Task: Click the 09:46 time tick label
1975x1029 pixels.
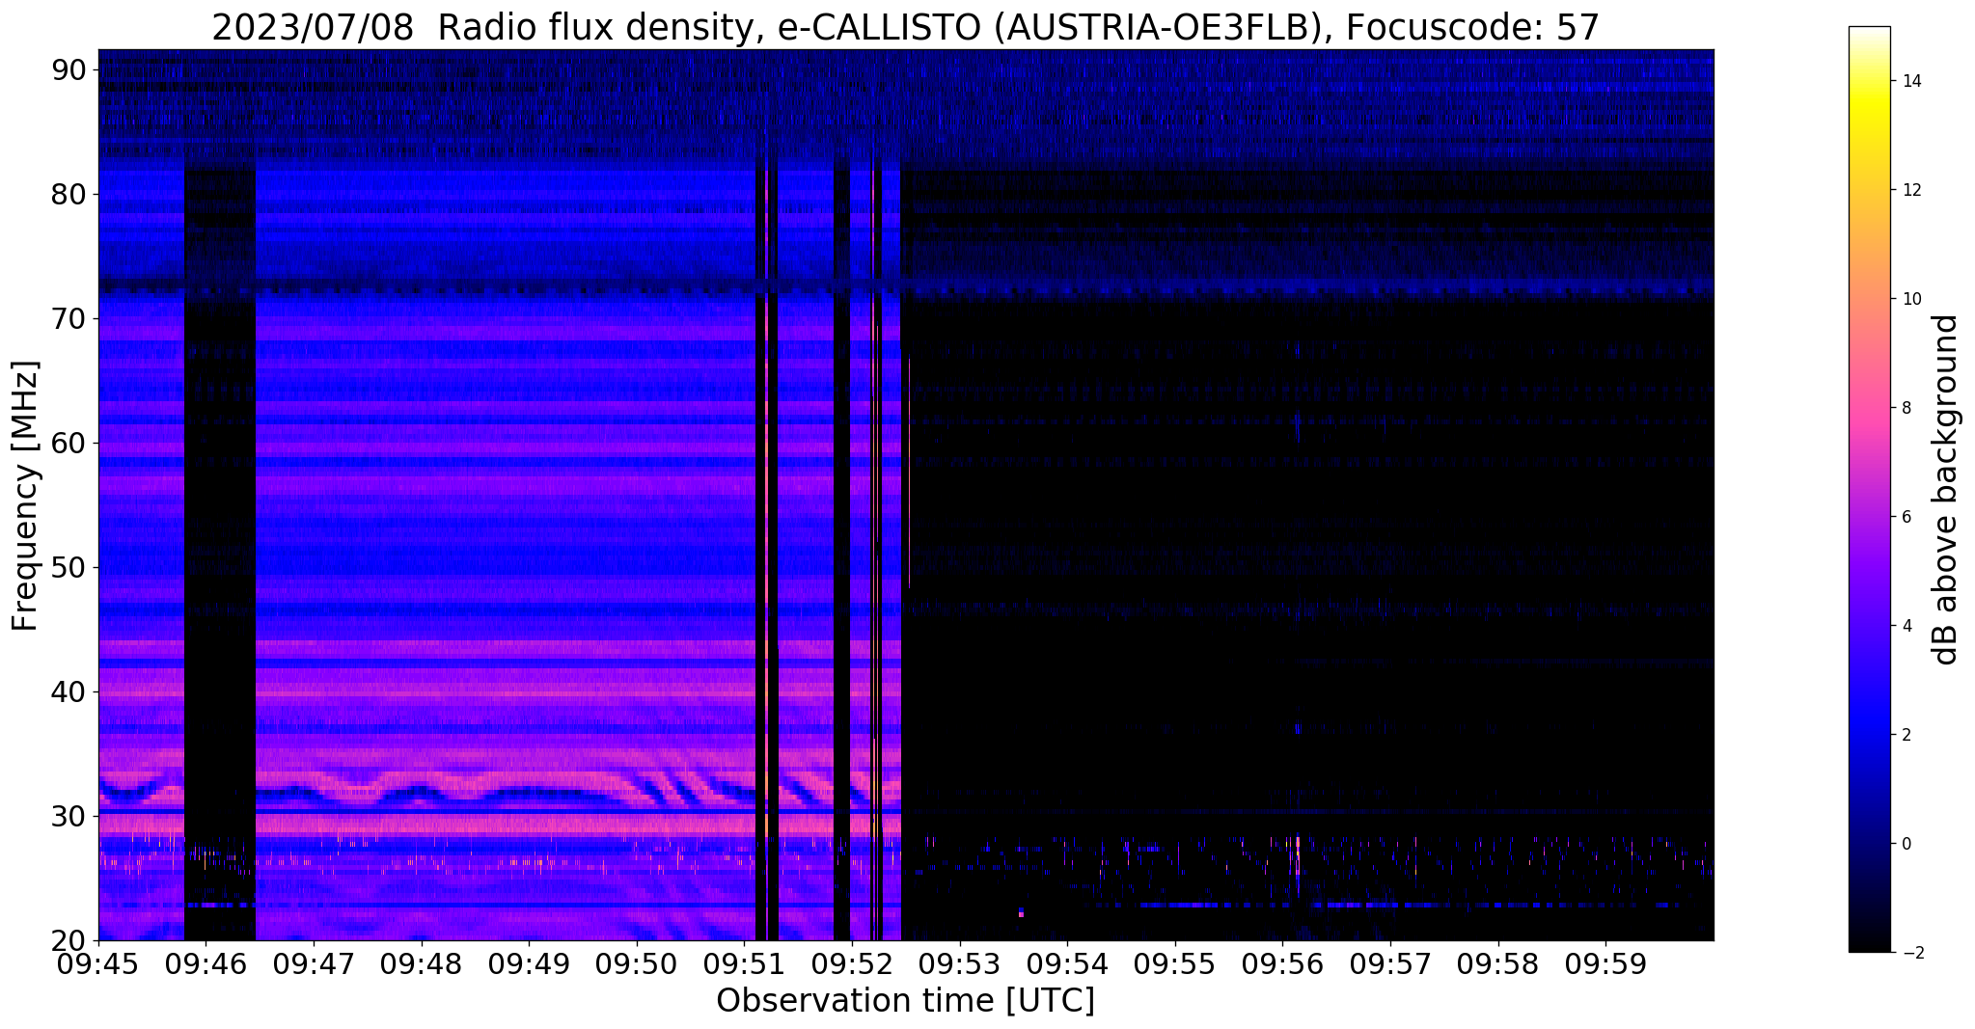Action: click(x=206, y=963)
